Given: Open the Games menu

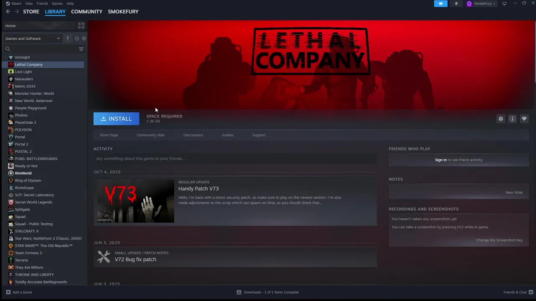Looking at the screenshot, I should pos(57,3).
